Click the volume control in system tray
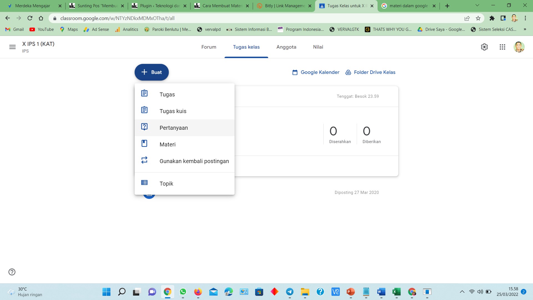The height and width of the screenshot is (300, 533). (480, 292)
